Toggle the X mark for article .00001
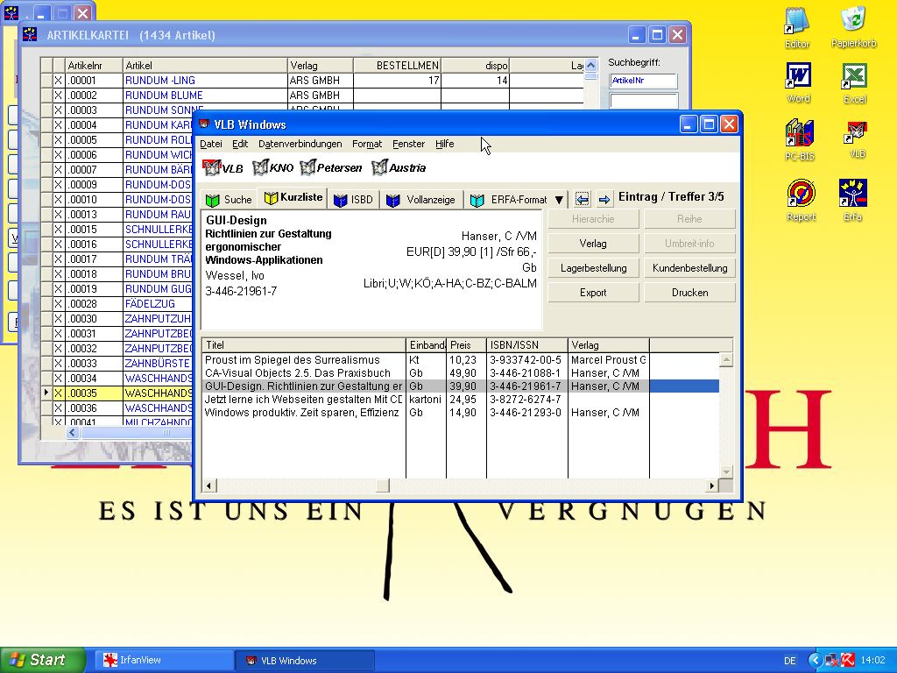Viewport: 897px width, 673px height. point(58,80)
